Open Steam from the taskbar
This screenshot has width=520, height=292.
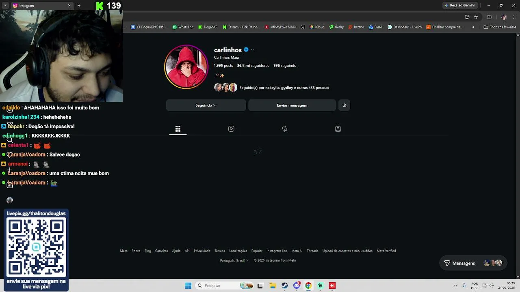tap(284, 286)
